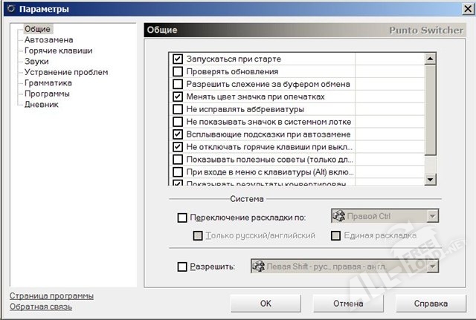
Task: Go to Звуки settings category
Action: click(x=36, y=62)
